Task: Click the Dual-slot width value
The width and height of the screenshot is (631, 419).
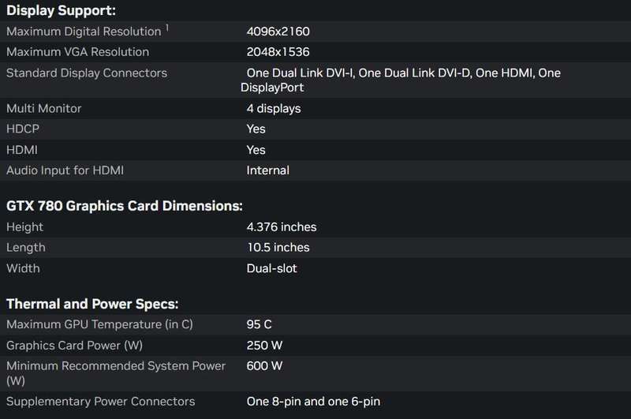Action: tap(271, 268)
